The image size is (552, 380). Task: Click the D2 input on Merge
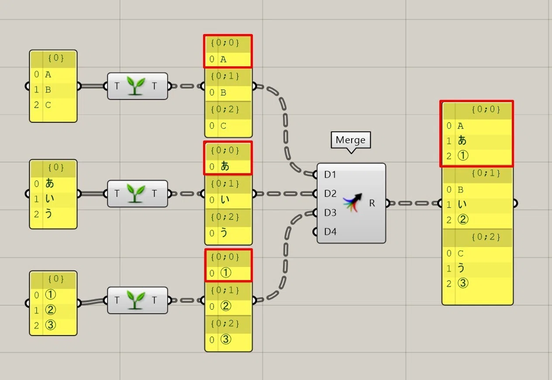pos(330,194)
